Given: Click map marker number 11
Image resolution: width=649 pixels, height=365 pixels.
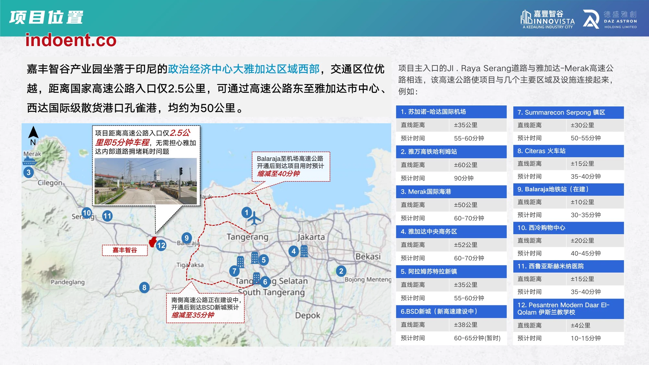Looking at the screenshot, I should (x=107, y=216).
